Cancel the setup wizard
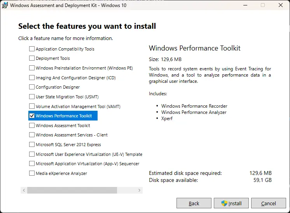290x213 pixels. [x=269, y=203]
